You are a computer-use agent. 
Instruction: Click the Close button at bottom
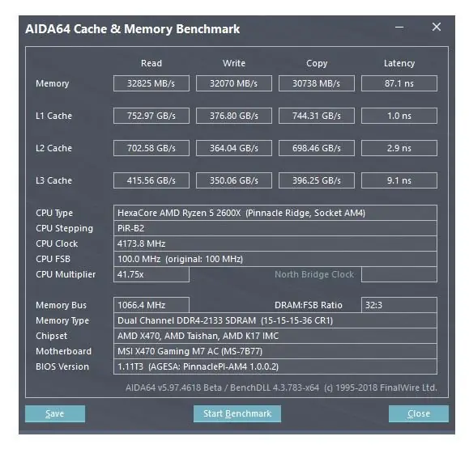pyautogui.click(x=419, y=413)
